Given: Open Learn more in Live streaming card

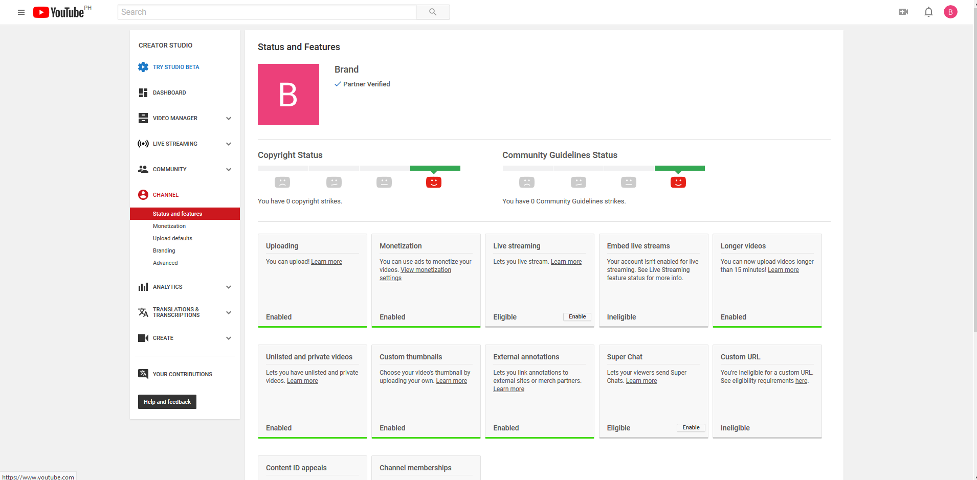Looking at the screenshot, I should coord(566,262).
